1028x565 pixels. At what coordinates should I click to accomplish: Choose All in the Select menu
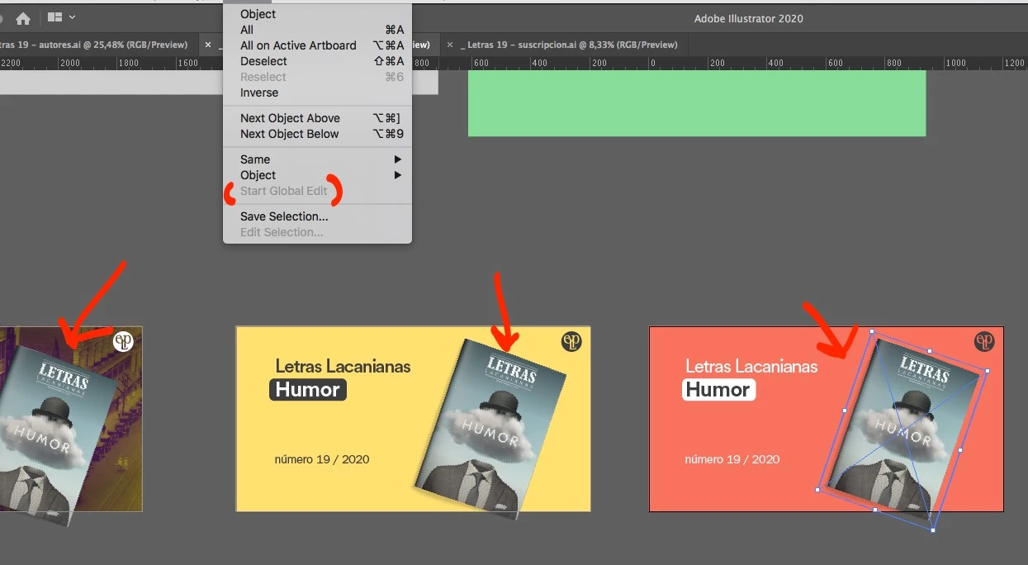point(317,30)
